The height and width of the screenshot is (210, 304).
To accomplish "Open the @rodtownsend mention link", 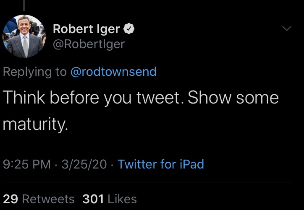I will pyautogui.click(x=113, y=72).
